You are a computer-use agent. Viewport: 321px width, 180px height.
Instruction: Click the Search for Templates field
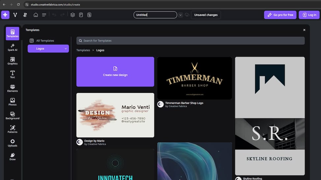click(x=190, y=41)
